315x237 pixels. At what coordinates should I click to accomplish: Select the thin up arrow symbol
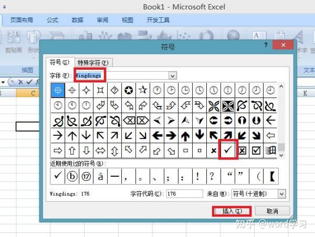[72, 135]
